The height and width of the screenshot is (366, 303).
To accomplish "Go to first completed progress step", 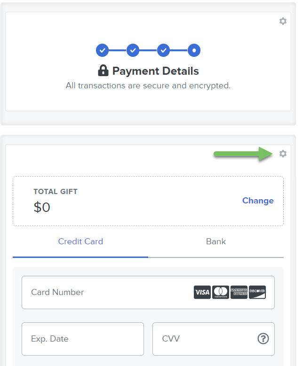I will tap(103, 50).
